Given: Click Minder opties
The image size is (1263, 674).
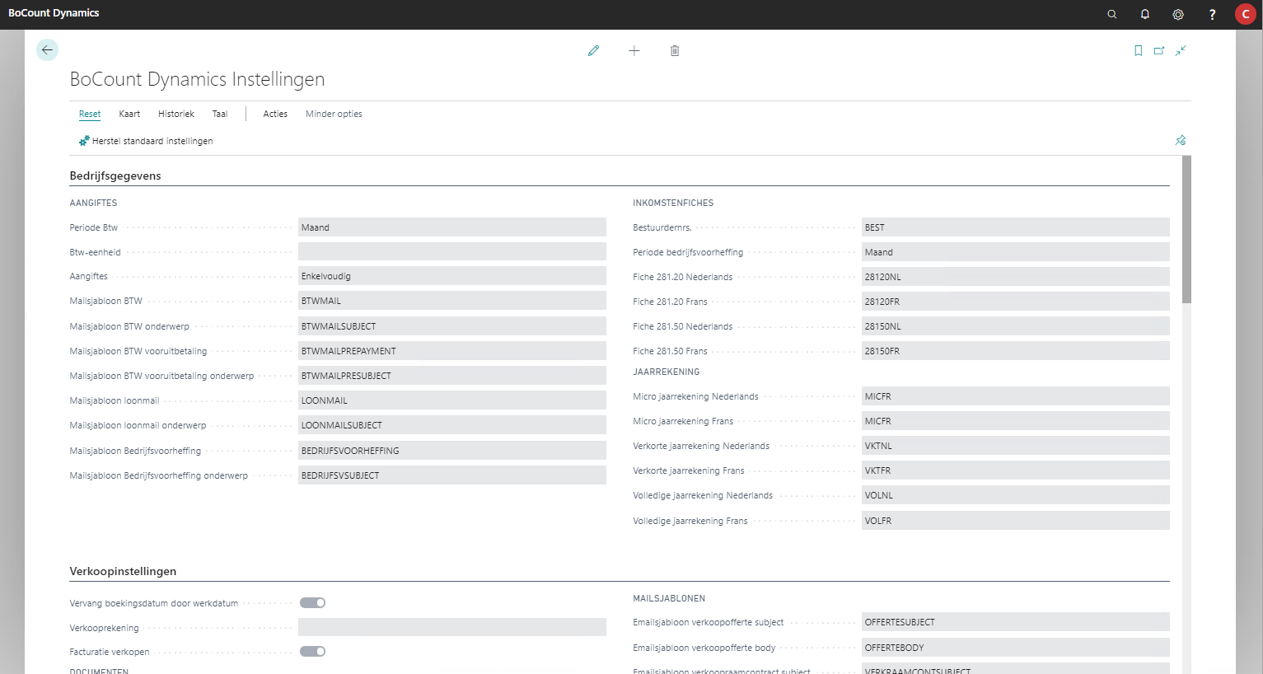Looking at the screenshot, I should (x=334, y=114).
